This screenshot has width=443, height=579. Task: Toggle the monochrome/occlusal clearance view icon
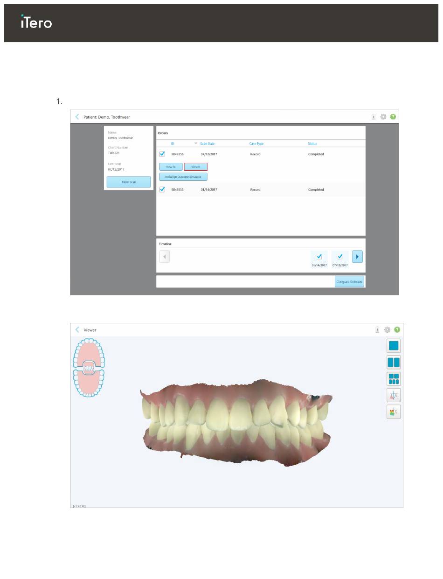[x=394, y=396]
